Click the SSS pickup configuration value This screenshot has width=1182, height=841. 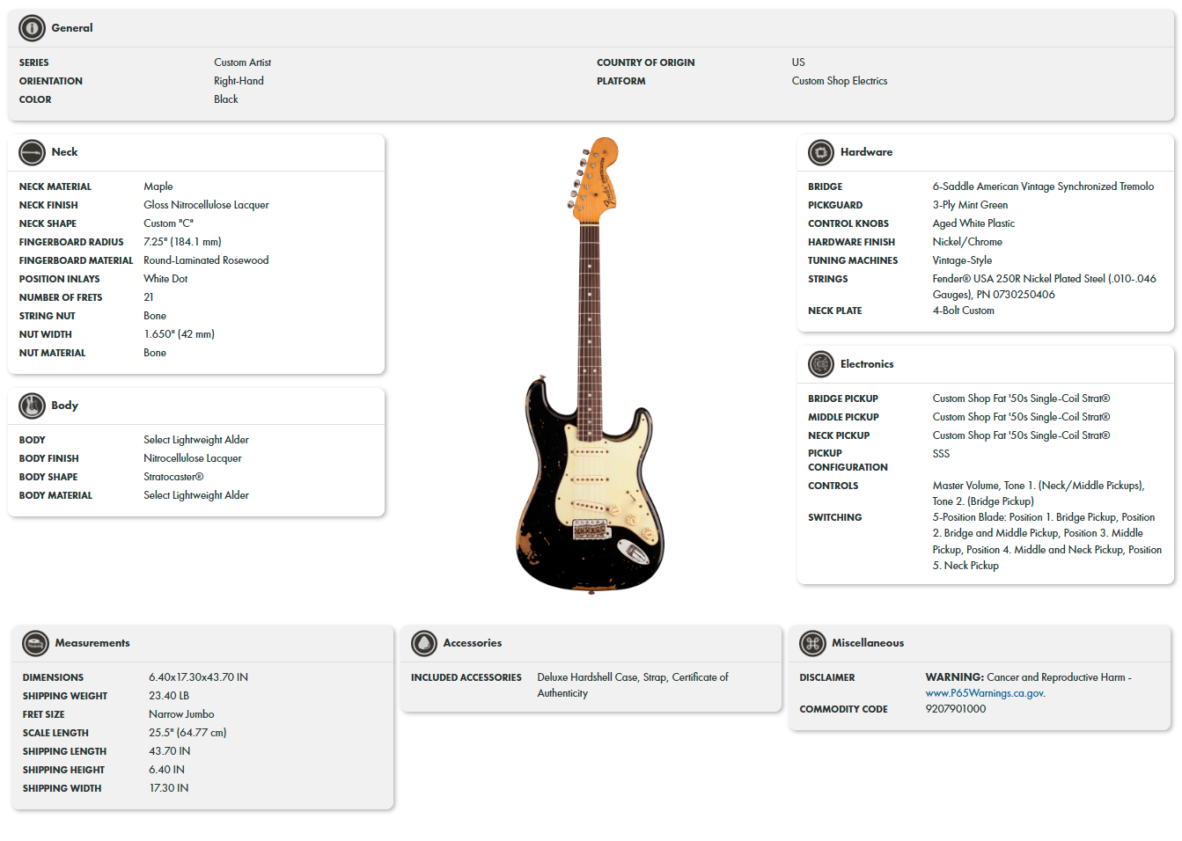(941, 453)
